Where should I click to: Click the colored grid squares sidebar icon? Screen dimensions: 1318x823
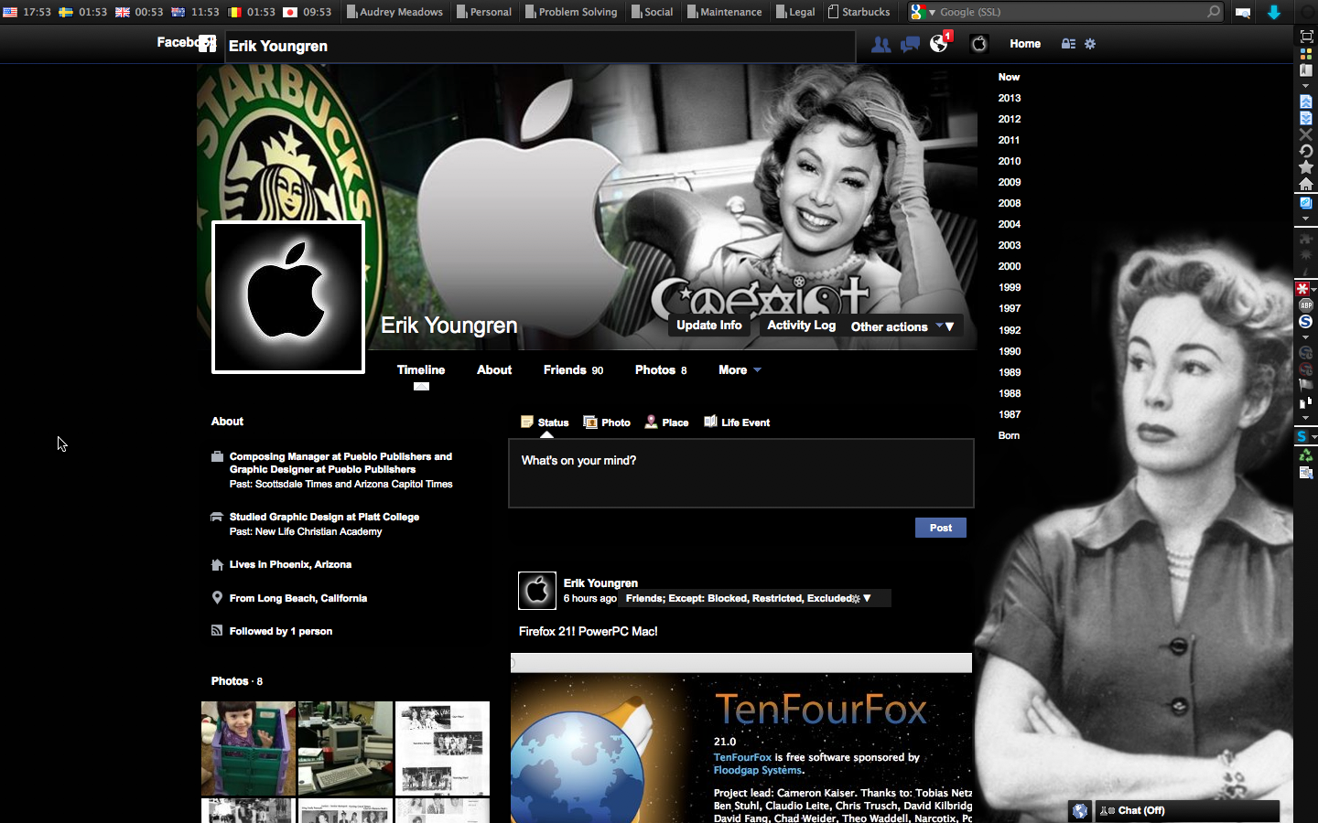point(1306,54)
